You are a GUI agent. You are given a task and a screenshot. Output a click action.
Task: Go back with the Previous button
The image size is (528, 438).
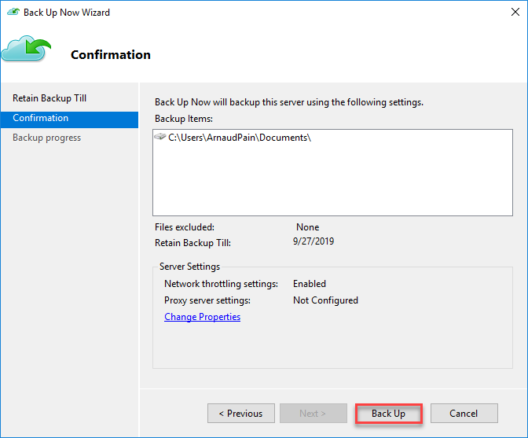coord(240,414)
